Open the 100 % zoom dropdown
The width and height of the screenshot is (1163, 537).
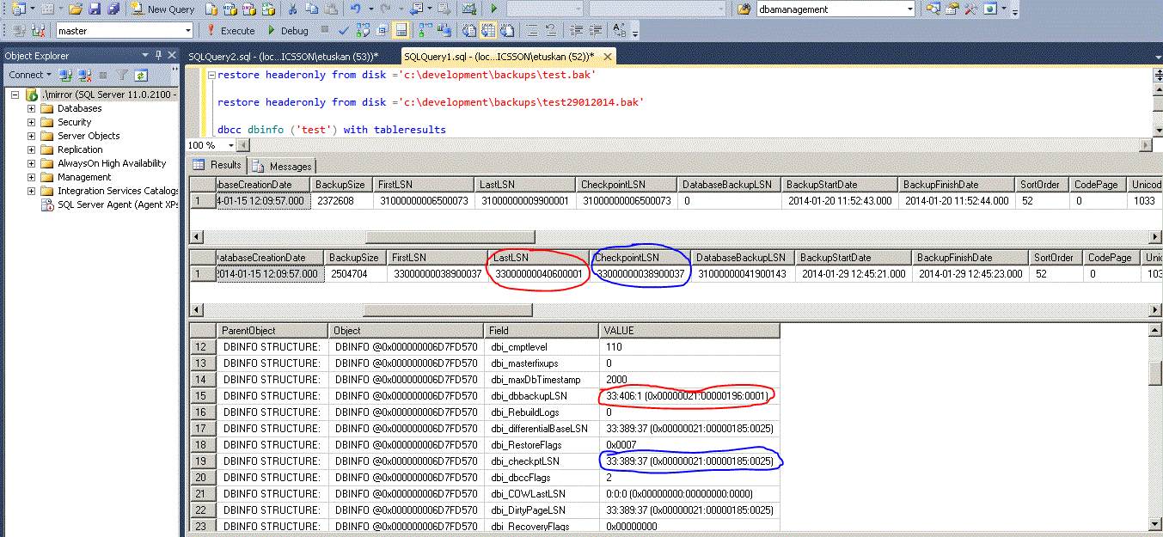233,145
